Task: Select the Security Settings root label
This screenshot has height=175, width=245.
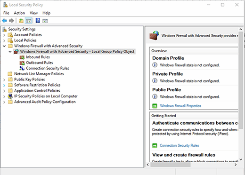Action: tap(22, 29)
